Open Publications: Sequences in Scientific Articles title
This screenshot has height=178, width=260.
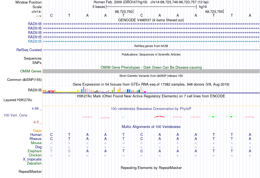(x=151, y=54)
